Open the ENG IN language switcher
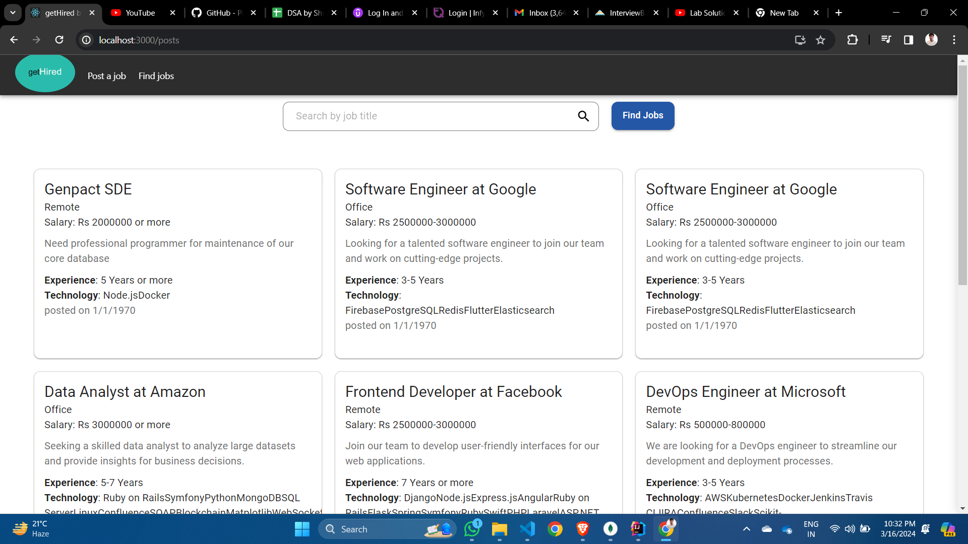 [x=811, y=529]
